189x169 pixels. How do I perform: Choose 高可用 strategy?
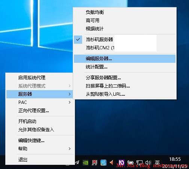[124, 21]
